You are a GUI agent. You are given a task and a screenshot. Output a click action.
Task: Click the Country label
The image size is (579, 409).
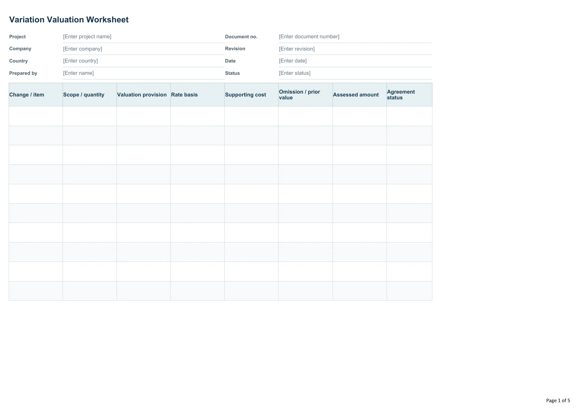click(18, 61)
